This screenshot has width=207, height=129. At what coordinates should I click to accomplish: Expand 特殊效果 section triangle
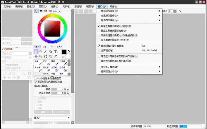click(2, 49)
